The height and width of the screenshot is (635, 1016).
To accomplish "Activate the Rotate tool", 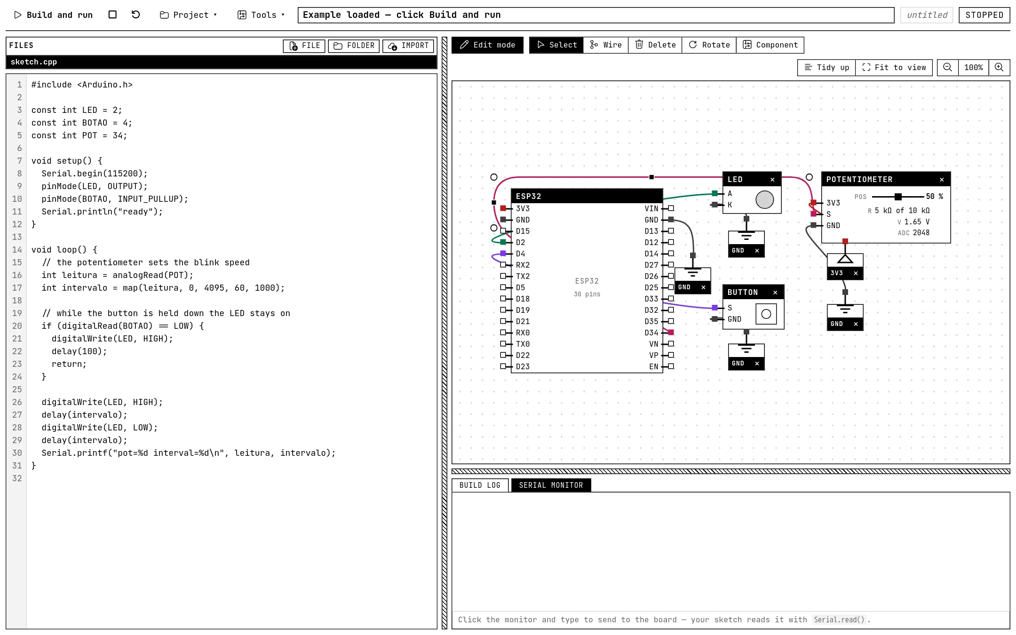I will (709, 45).
